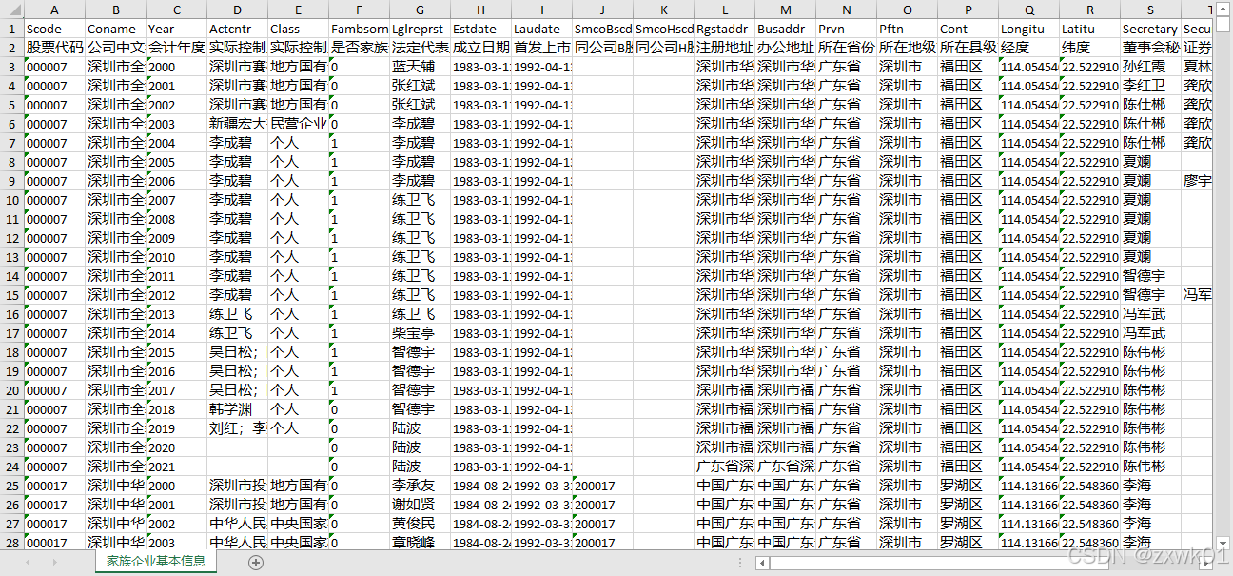Click the cell containing 孙红霞

click(x=1150, y=67)
